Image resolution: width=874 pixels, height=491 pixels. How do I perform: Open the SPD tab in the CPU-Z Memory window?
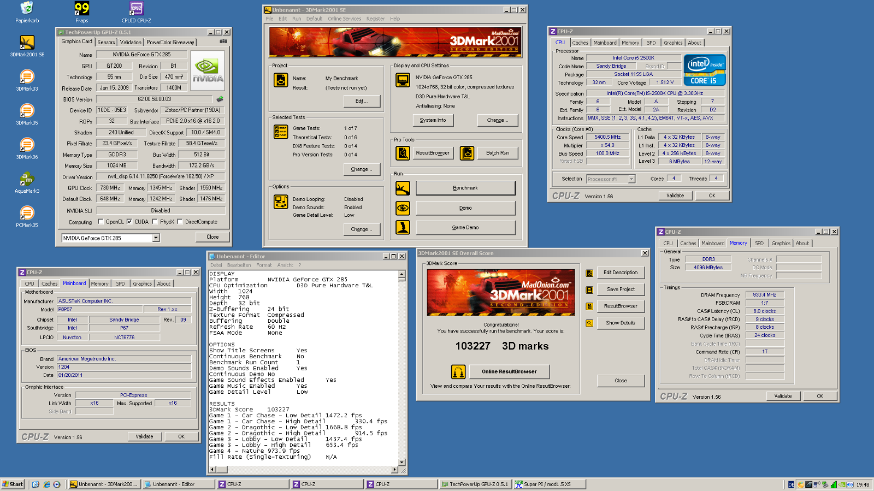point(759,243)
